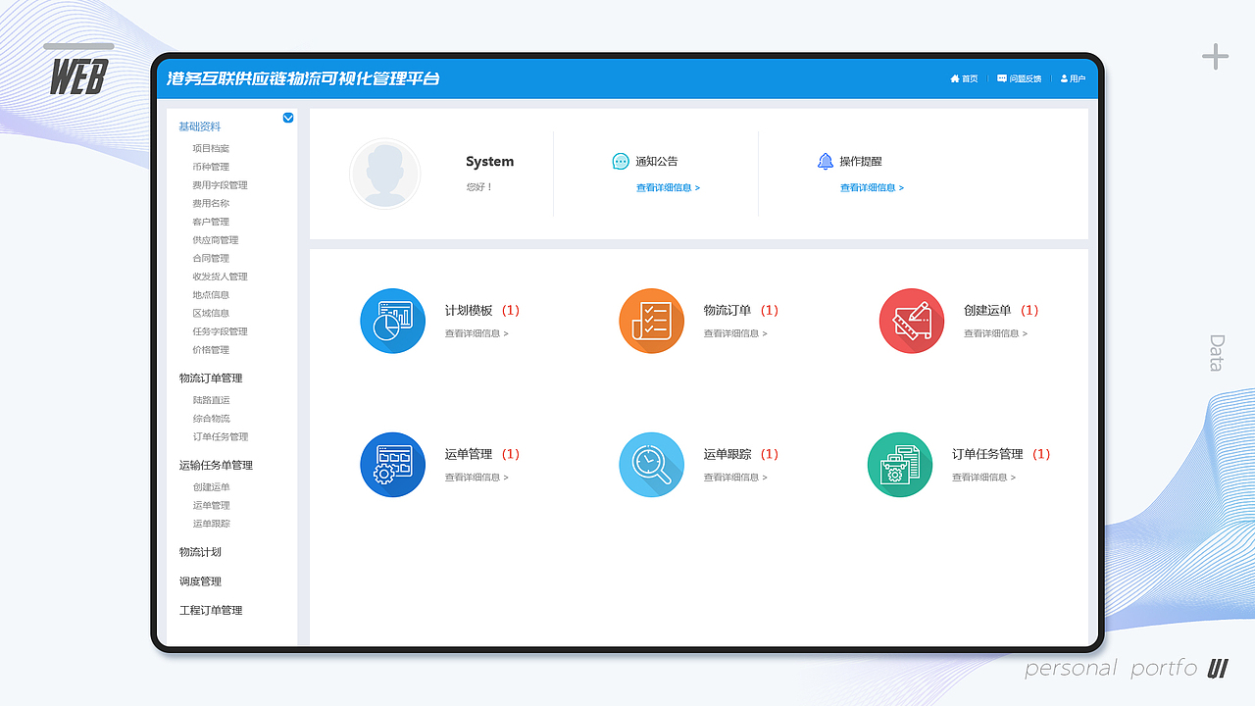This screenshot has height=706, width=1255.
Task: Expand the 调度管理 sidebar section
Action: [x=200, y=581]
